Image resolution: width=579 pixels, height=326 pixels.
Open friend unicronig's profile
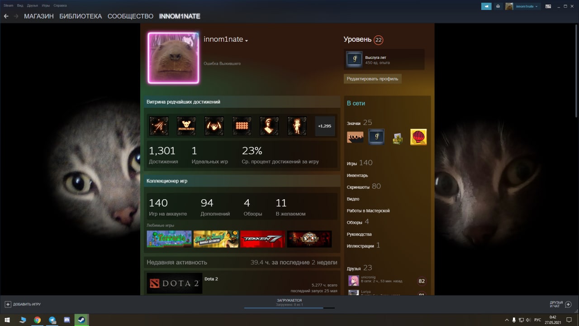pos(369,277)
